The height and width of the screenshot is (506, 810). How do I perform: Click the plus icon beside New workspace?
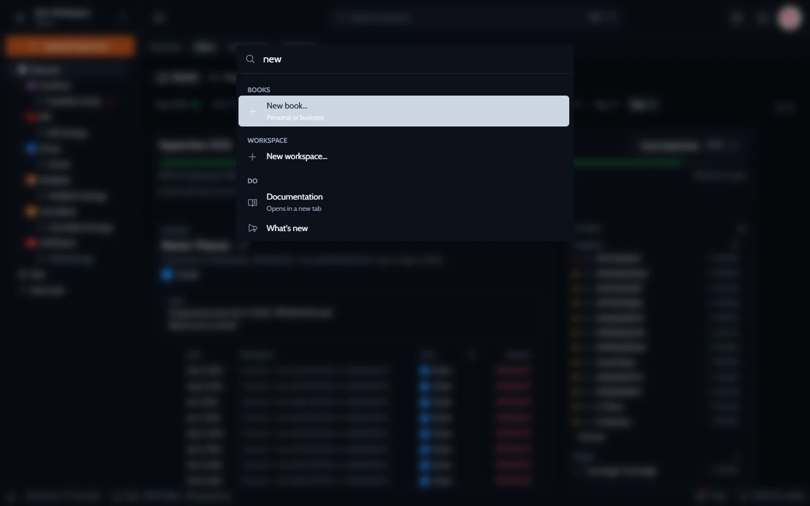pos(253,157)
